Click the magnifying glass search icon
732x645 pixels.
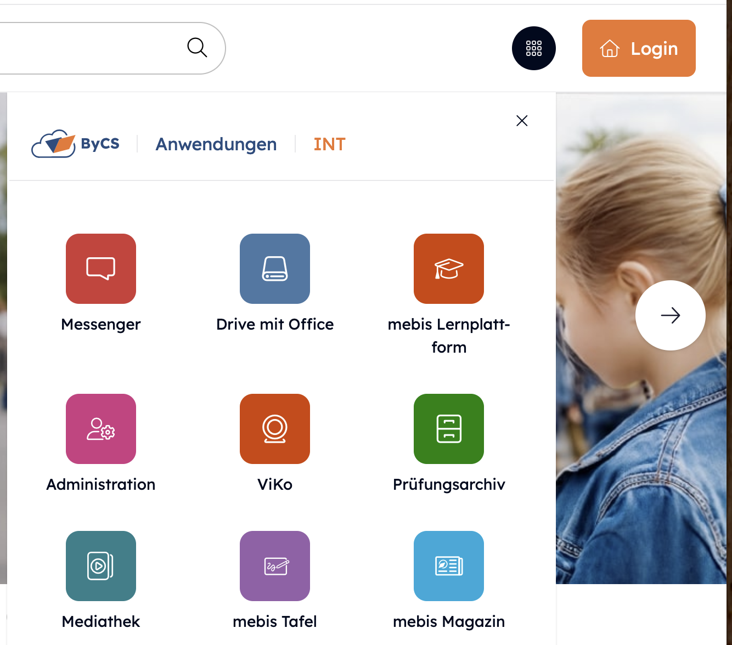click(197, 48)
